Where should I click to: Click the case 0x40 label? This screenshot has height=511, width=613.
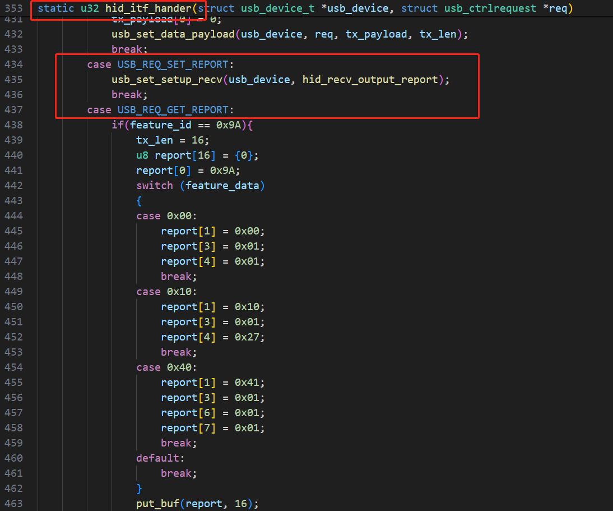click(x=166, y=367)
